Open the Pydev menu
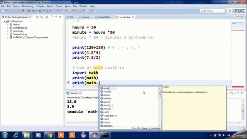Image resolution: width=247 pixels, height=139 pixels. tap(68, 6)
